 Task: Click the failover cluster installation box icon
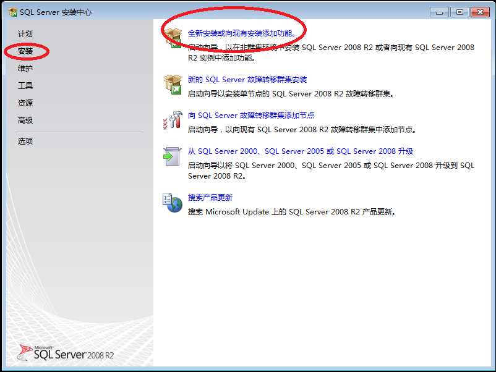173,85
